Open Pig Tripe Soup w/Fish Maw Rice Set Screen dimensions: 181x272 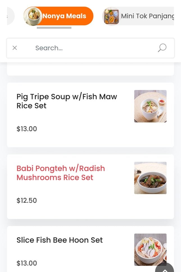point(67,101)
